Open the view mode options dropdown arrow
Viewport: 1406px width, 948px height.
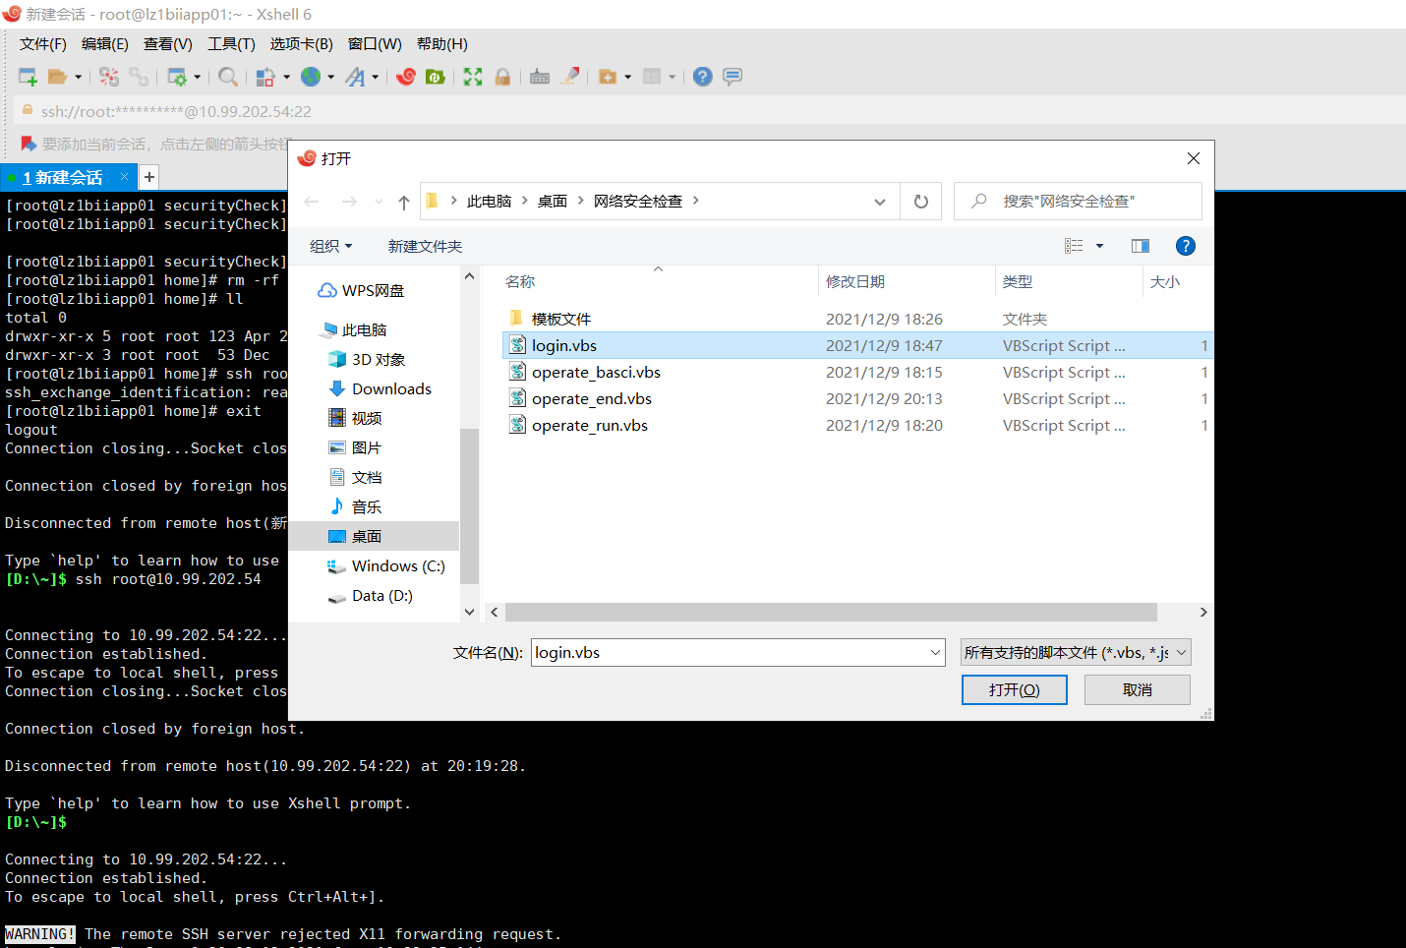tap(1099, 246)
